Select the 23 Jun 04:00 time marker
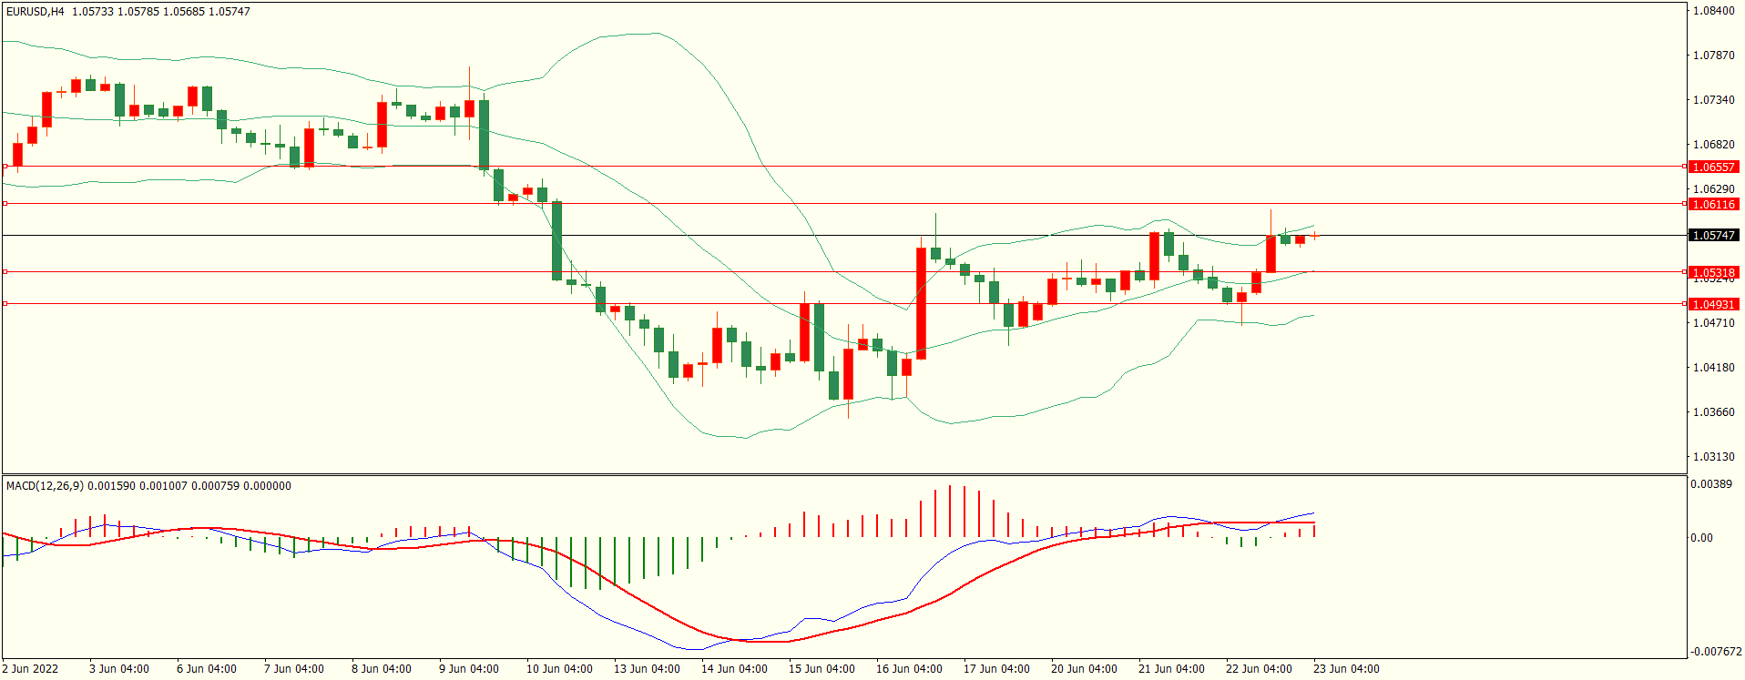The width and height of the screenshot is (1745, 680). click(x=1346, y=669)
